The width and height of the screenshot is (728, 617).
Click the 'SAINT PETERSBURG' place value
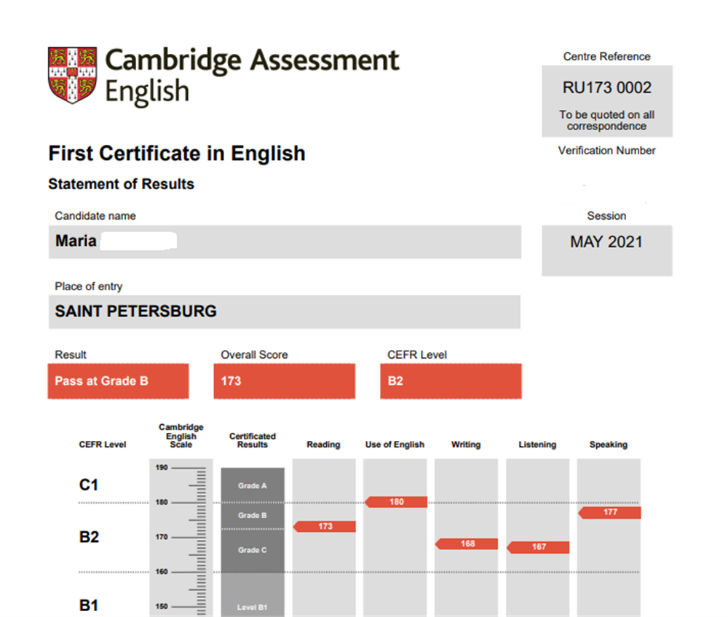click(x=135, y=311)
